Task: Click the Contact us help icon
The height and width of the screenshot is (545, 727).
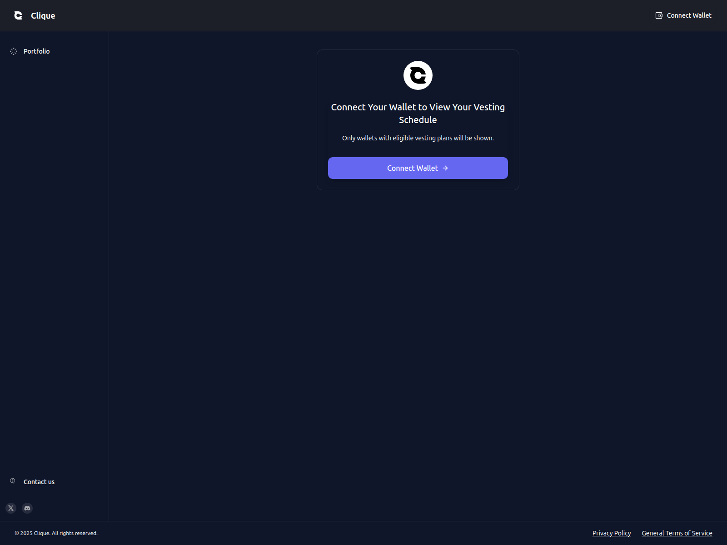Action: (13, 481)
